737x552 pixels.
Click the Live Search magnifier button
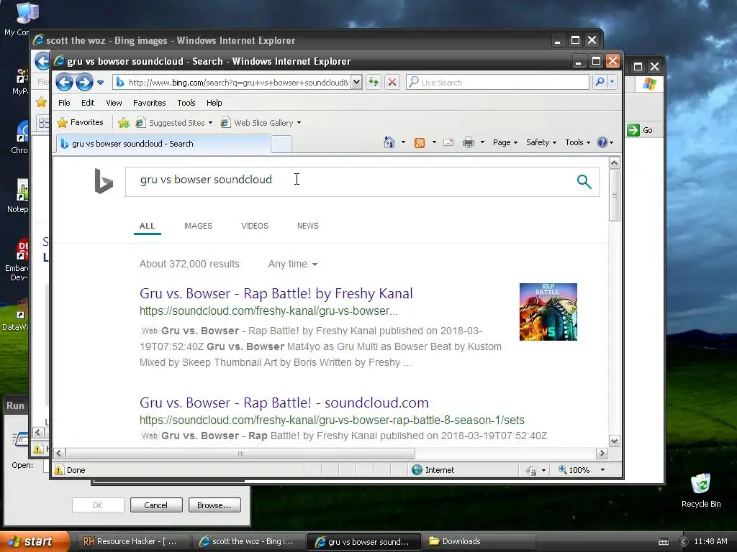coord(600,82)
